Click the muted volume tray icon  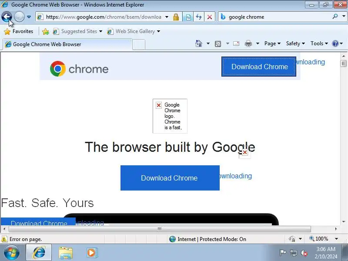[x=304, y=253]
